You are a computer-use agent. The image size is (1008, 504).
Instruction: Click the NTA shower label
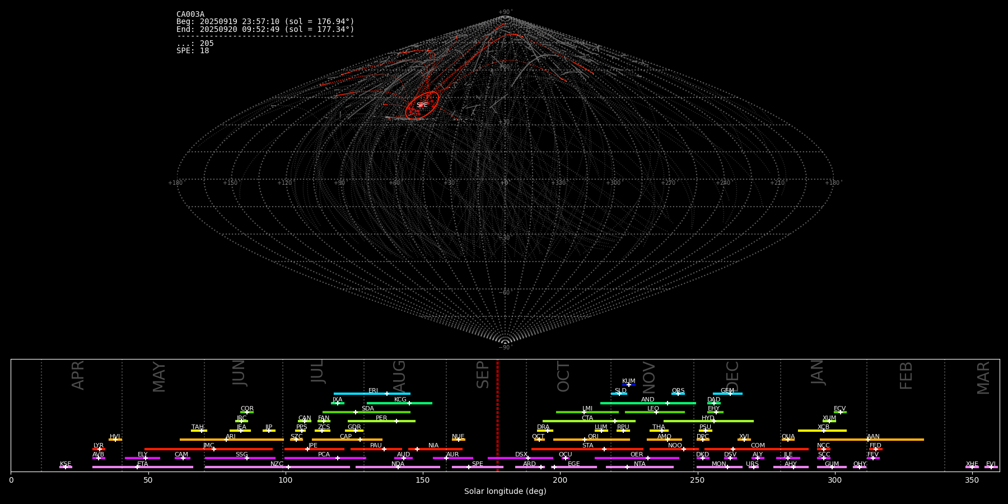[640, 464]
